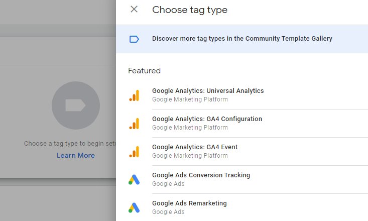Screen dimensions: 368x221
Task: Choose Google Analytics: GA4 Configuration tag
Action: click(x=207, y=119)
